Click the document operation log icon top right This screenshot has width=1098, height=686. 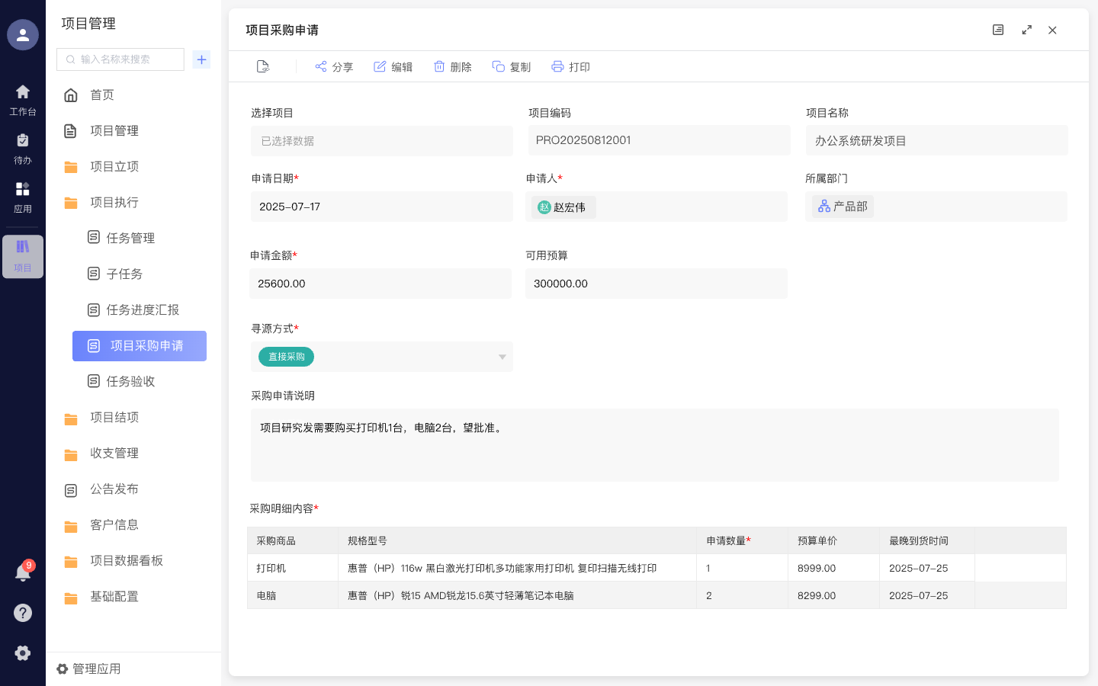[x=998, y=30]
